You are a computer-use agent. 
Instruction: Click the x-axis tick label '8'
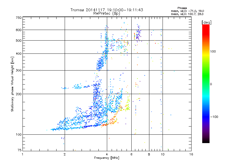tap(149, 154)
